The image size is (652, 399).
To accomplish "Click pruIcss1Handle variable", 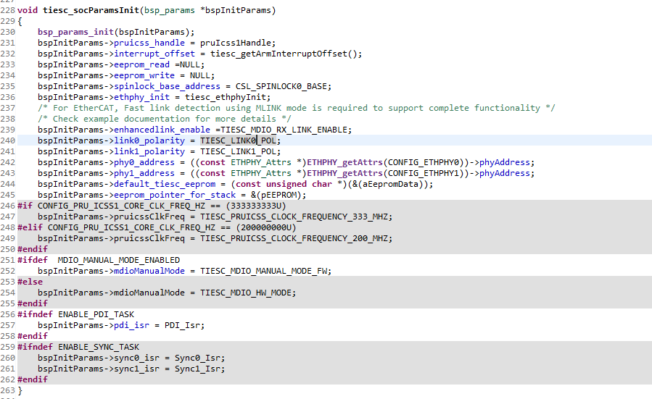I will [236, 43].
